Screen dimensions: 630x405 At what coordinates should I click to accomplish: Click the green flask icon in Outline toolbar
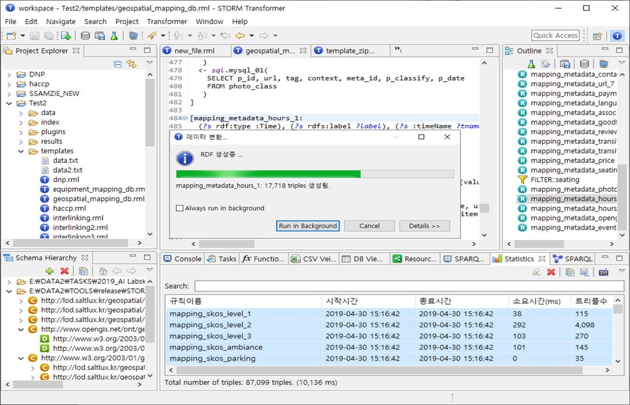531,64
